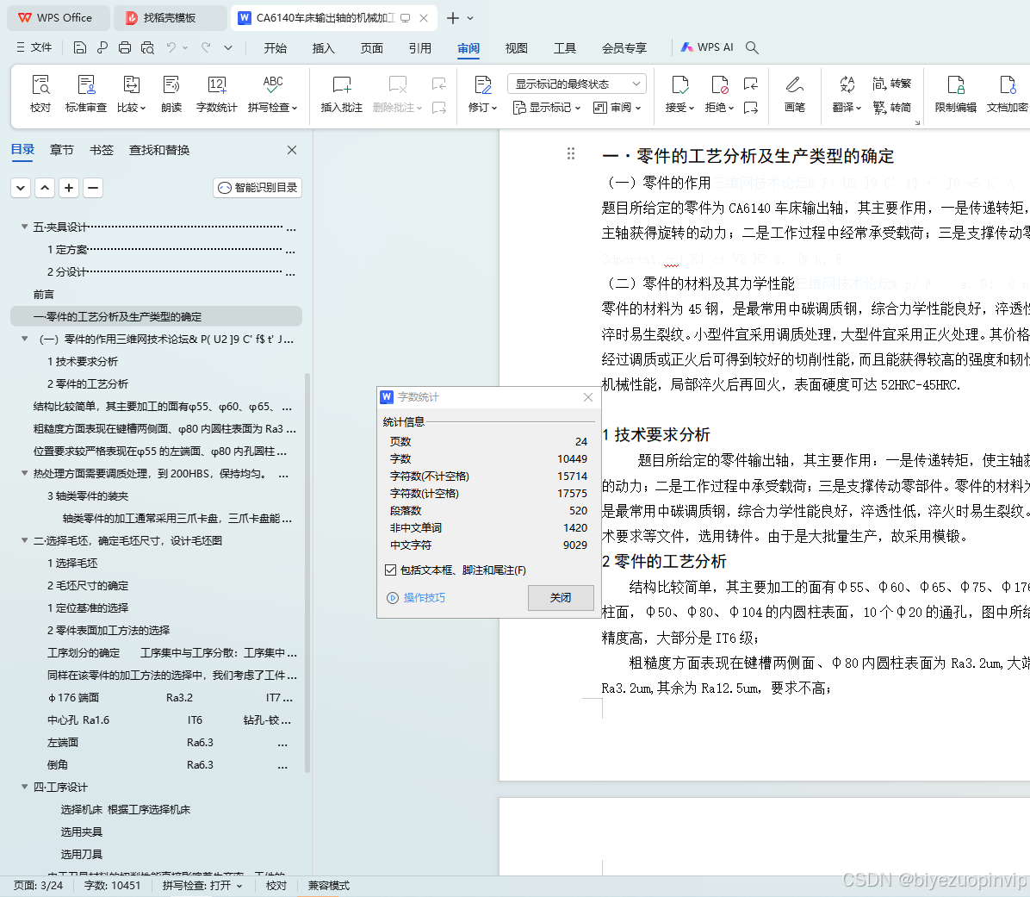Click the search magnifier next to WPS AI
Image resolution: width=1030 pixels, height=897 pixels.
(x=752, y=47)
